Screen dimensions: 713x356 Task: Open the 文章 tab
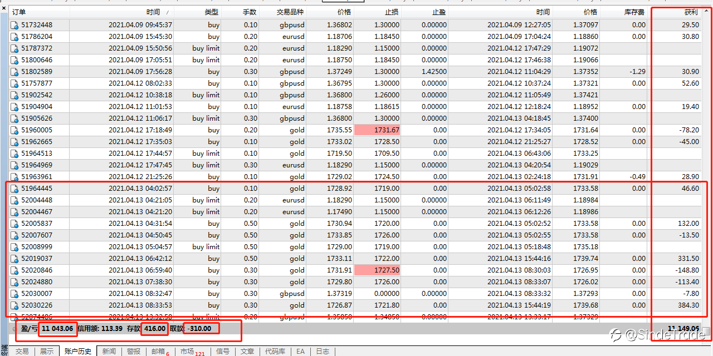click(x=247, y=352)
